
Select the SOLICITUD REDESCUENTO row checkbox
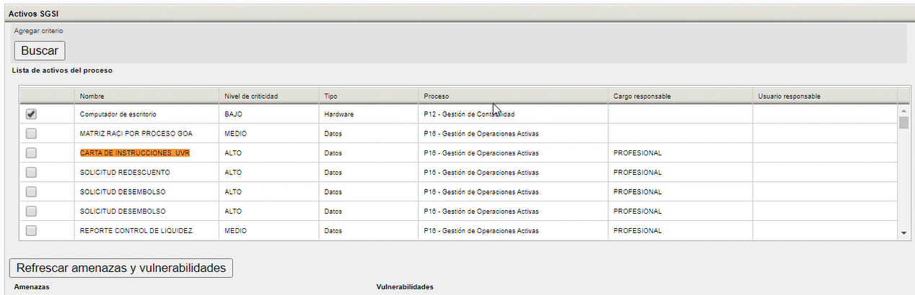[31, 172]
